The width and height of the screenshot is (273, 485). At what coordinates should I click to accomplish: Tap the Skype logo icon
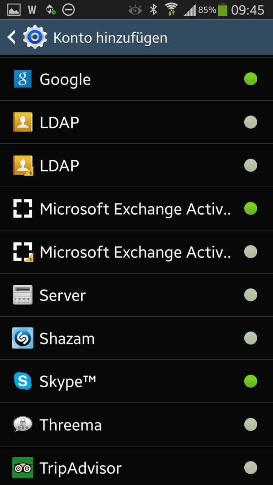click(22, 381)
